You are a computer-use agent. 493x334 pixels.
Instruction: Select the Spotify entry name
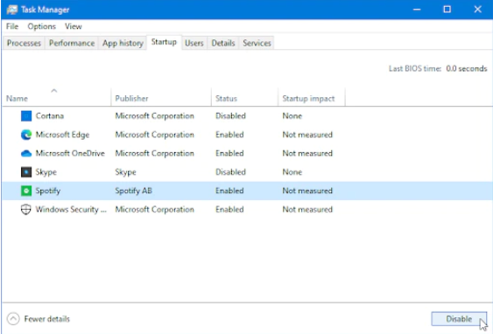(47, 191)
